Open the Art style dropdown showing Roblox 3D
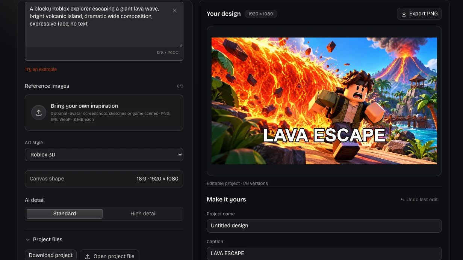The width and height of the screenshot is (463, 260). 104,155
